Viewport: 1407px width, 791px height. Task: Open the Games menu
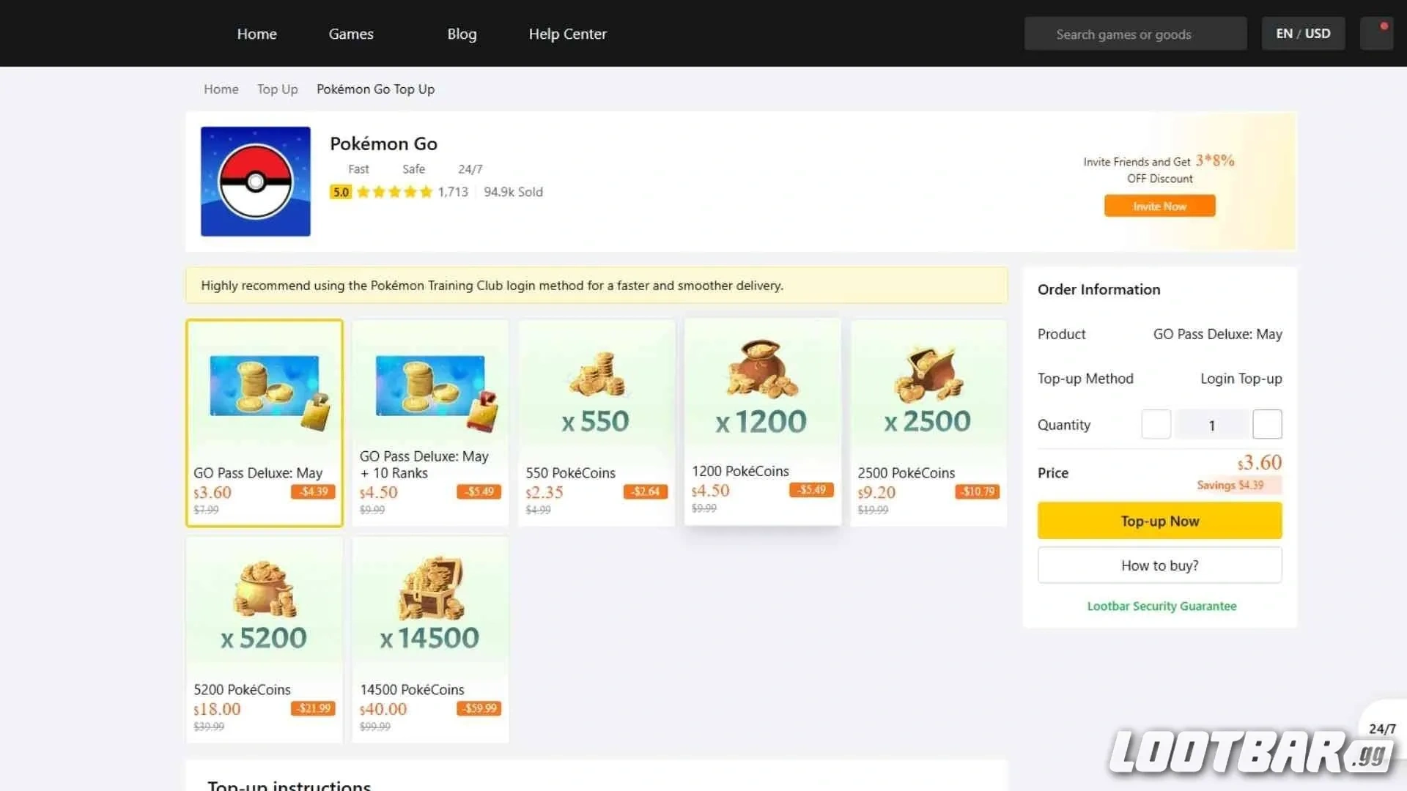(351, 34)
